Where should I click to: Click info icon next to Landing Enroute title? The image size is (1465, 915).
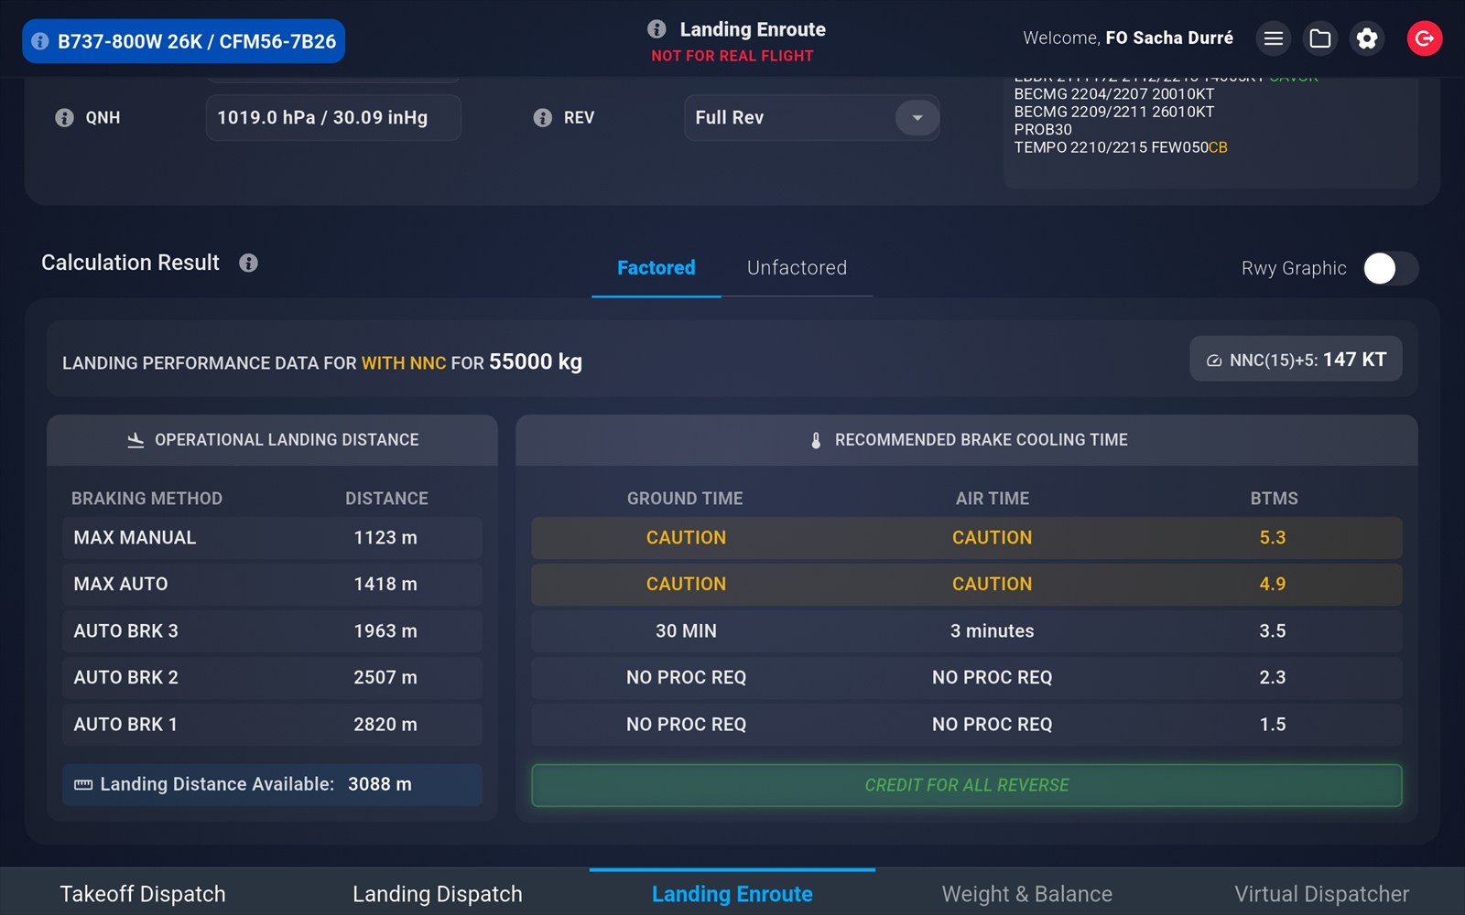[x=657, y=29]
